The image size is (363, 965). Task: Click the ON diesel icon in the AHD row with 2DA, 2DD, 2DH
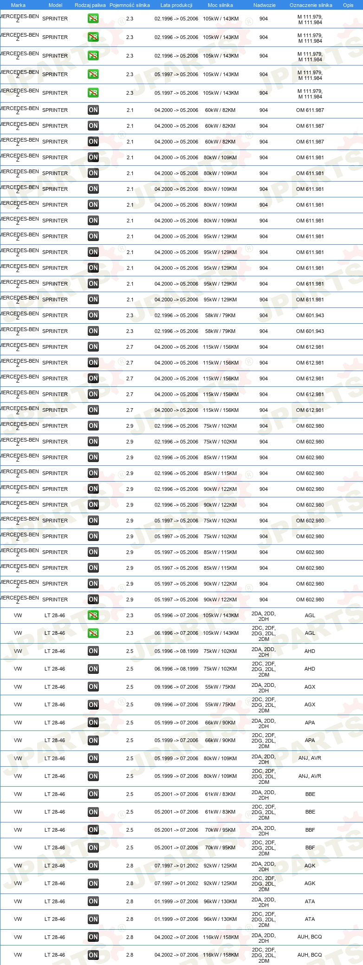click(93, 651)
